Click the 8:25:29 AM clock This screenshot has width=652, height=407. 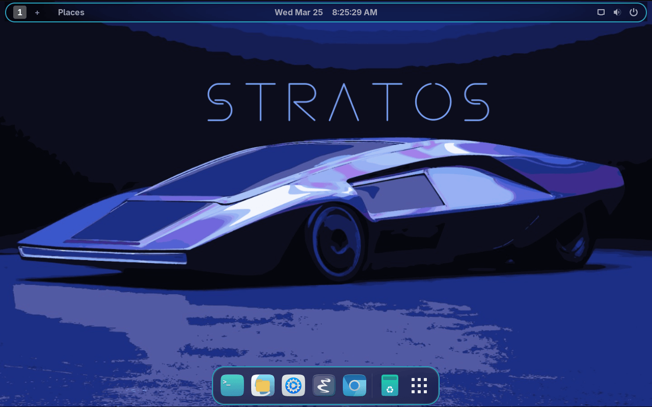click(355, 12)
